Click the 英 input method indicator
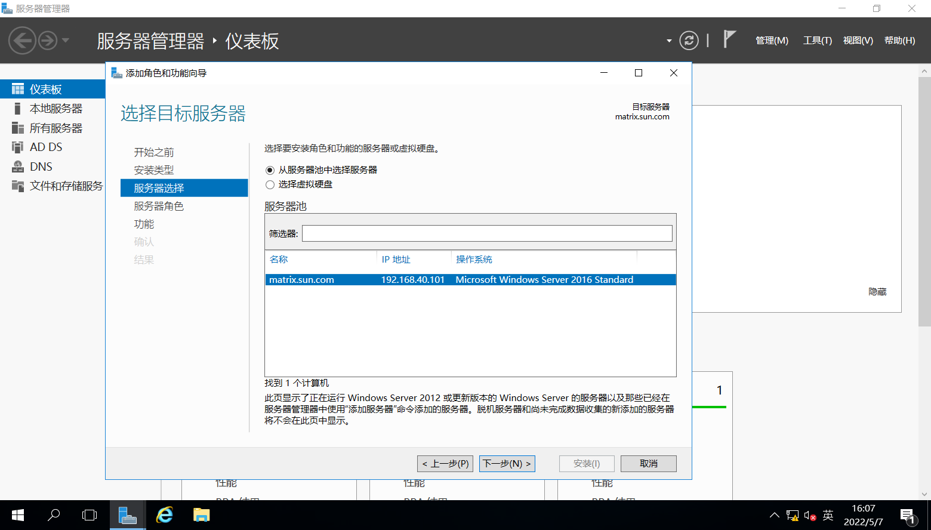 tap(828, 515)
